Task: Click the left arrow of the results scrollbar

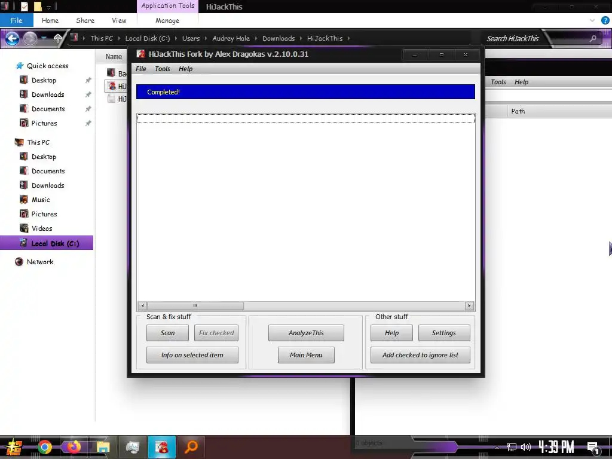Action: pos(142,305)
